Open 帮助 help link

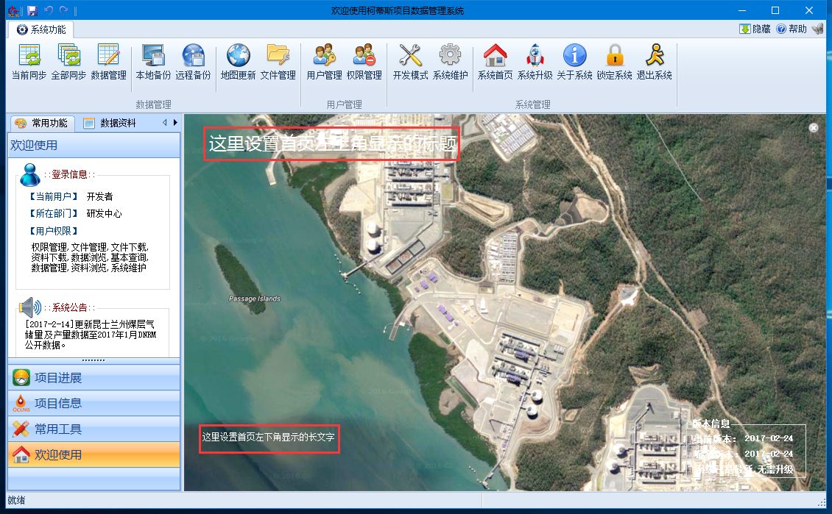[x=792, y=29]
